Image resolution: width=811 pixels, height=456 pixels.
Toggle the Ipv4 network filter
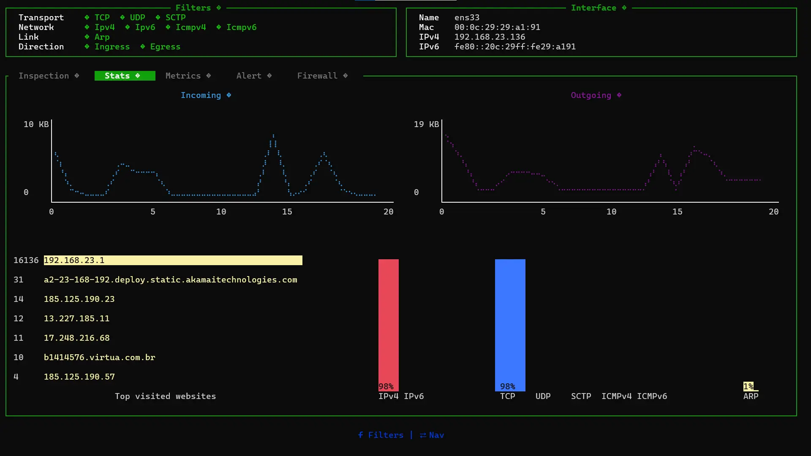coord(104,27)
